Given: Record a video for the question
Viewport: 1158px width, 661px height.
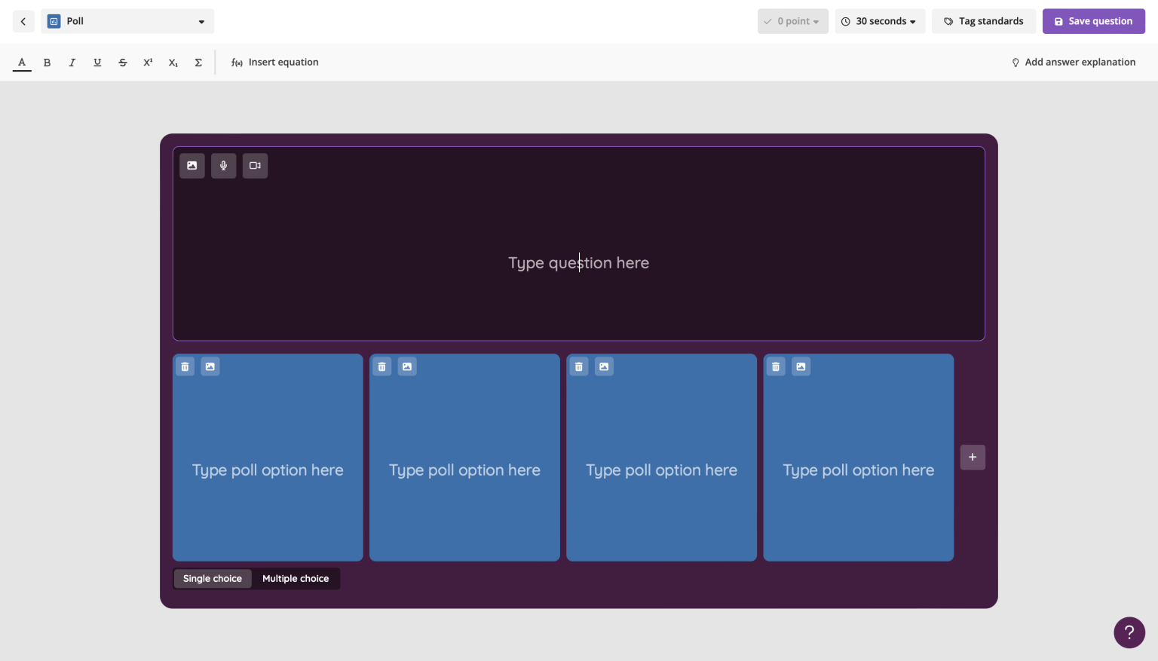Looking at the screenshot, I should [255, 166].
